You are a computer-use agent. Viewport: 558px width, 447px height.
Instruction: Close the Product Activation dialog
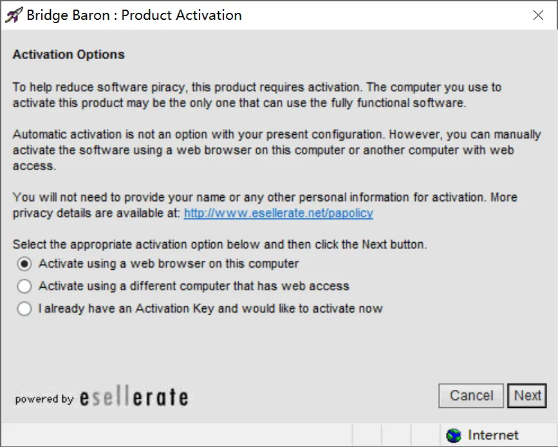pyautogui.click(x=538, y=15)
